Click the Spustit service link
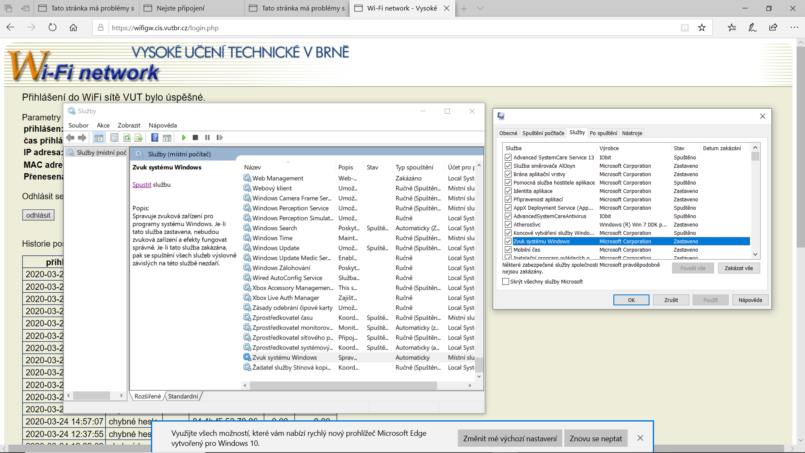The height and width of the screenshot is (453, 805). click(142, 185)
